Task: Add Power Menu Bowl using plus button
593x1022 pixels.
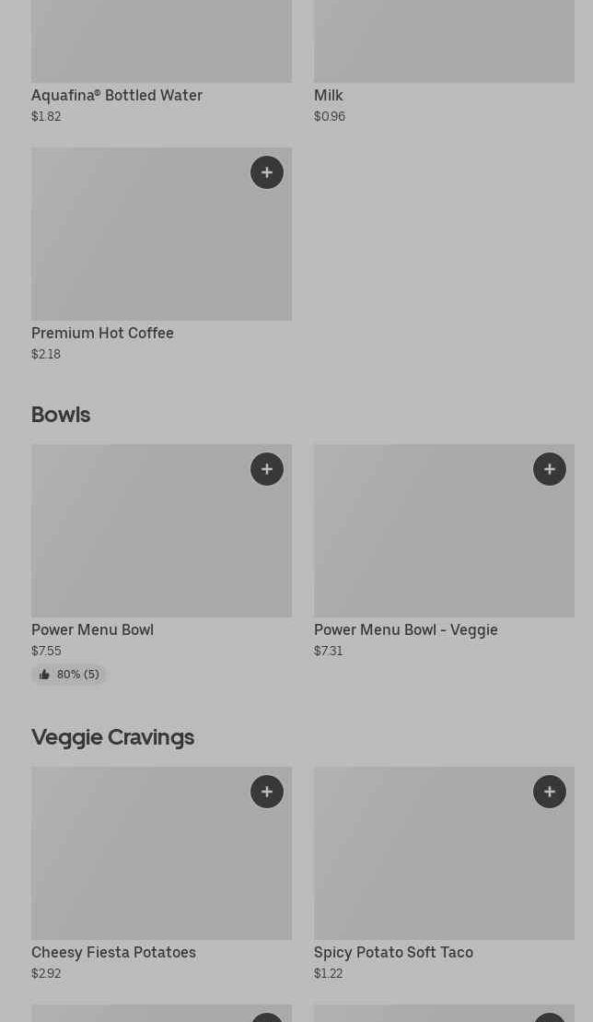Action: point(267,469)
